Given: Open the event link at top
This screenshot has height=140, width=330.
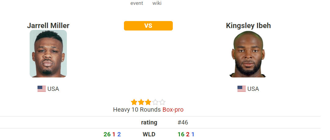Looking at the screenshot, I should (137, 3).
